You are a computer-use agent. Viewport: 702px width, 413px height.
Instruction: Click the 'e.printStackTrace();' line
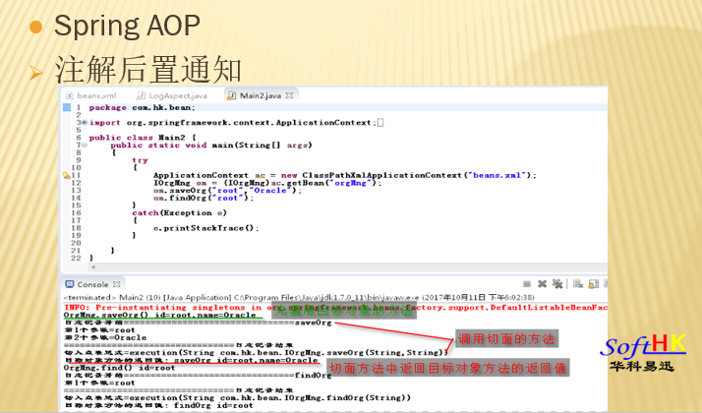(205, 228)
